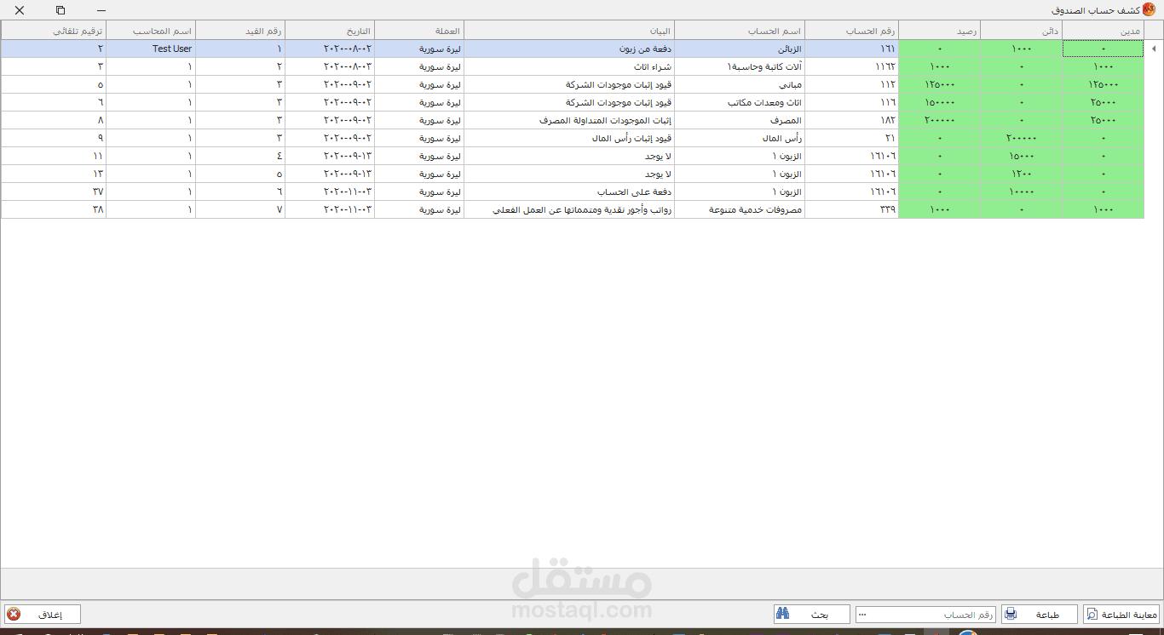This screenshot has width=1164, height=635.
Task: Select the المصرف account name cell
Action: click(739, 120)
